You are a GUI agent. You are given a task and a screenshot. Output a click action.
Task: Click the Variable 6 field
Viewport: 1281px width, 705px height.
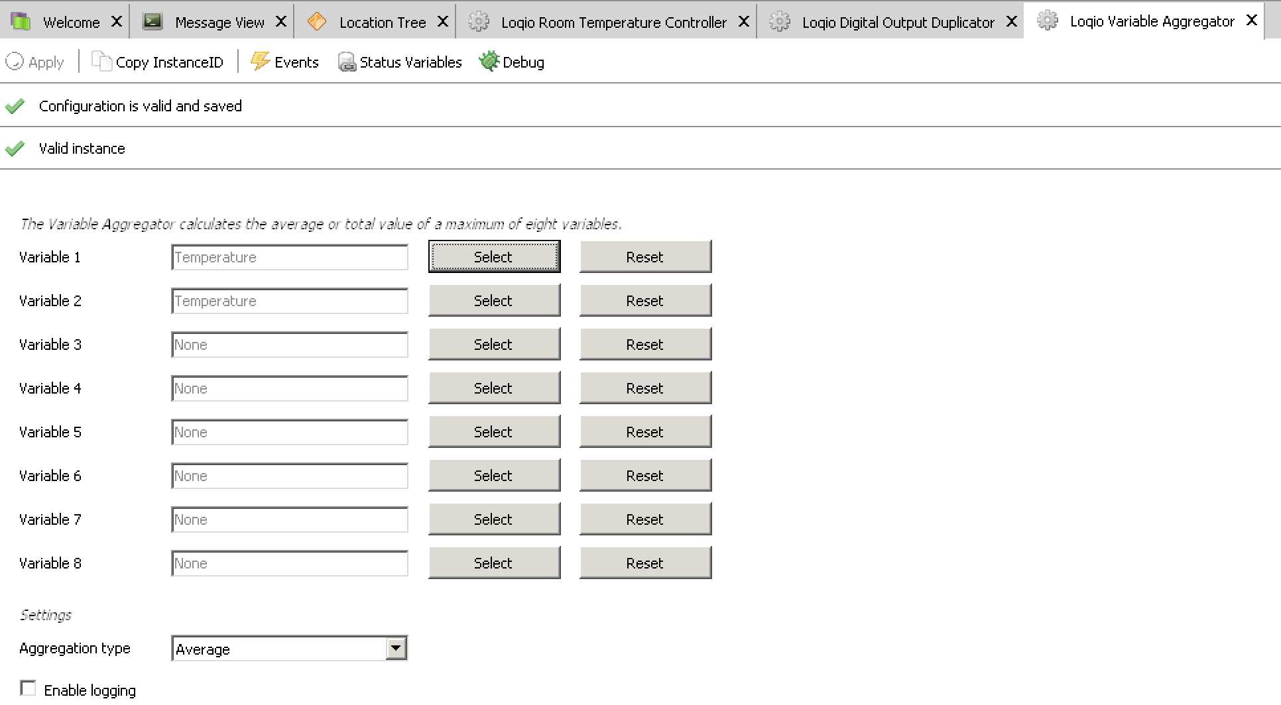290,476
